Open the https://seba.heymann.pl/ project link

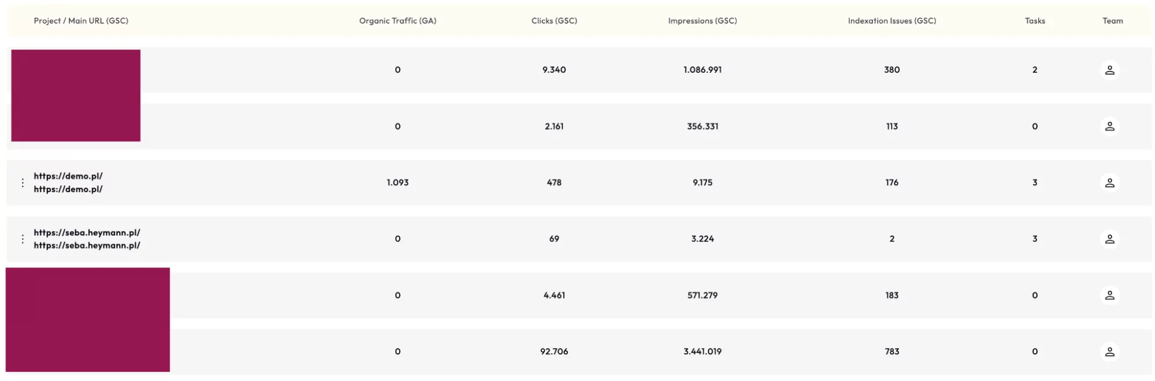pyautogui.click(x=87, y=233)
